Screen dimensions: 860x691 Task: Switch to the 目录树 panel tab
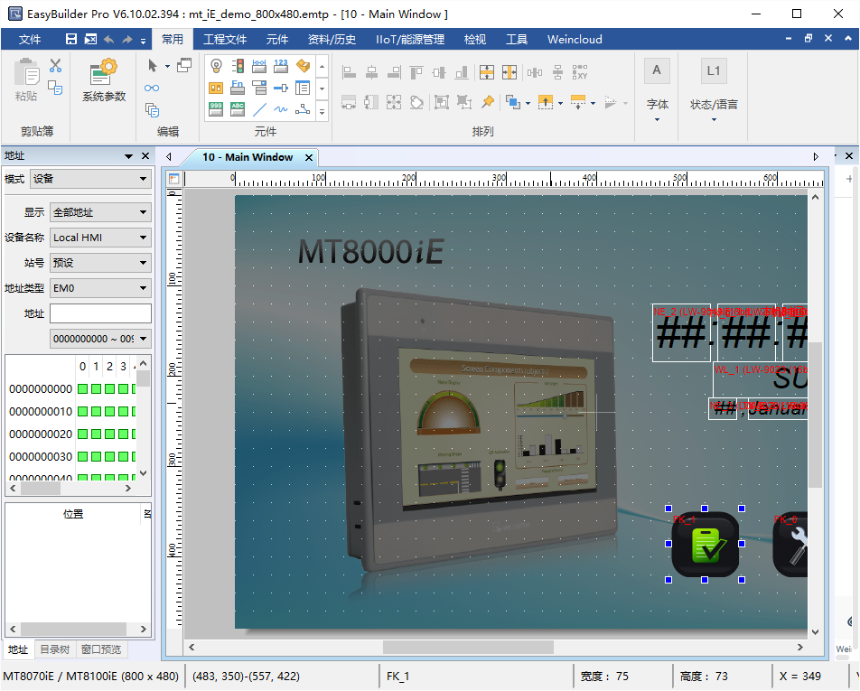pyautogui.click(x=55, y=649)
